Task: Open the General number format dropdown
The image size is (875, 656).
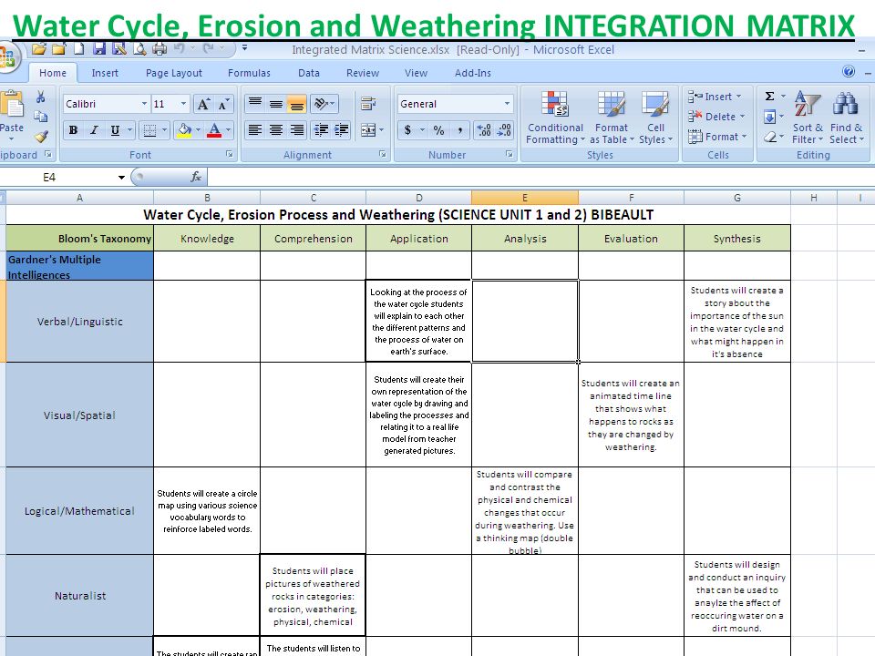Action: click(507, 104)
